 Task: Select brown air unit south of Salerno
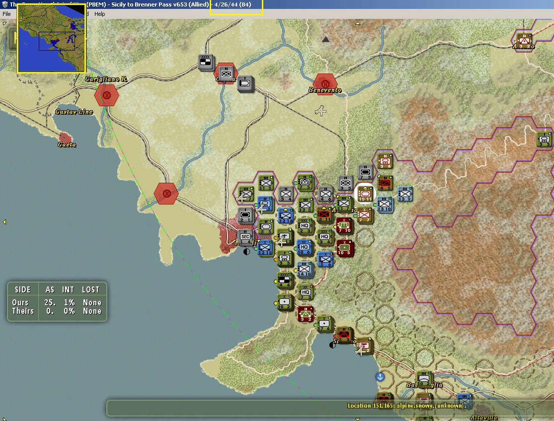click(364, 346)
